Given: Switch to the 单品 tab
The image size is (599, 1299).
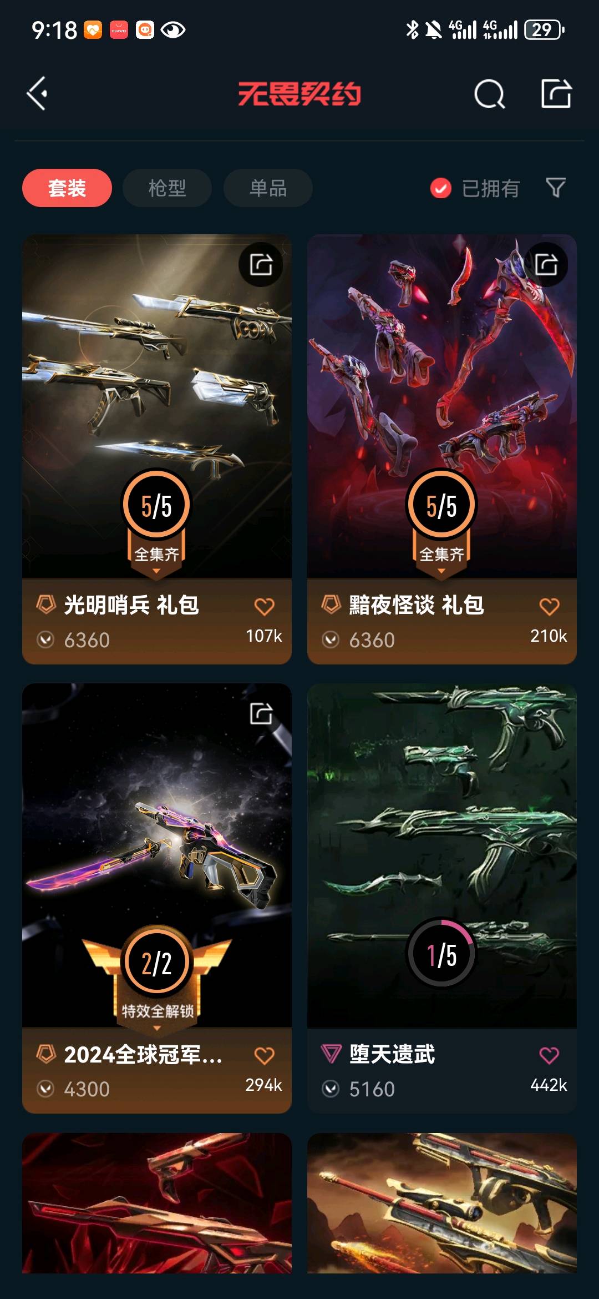Looking at the screenshot, I should (x=268, y=188).
